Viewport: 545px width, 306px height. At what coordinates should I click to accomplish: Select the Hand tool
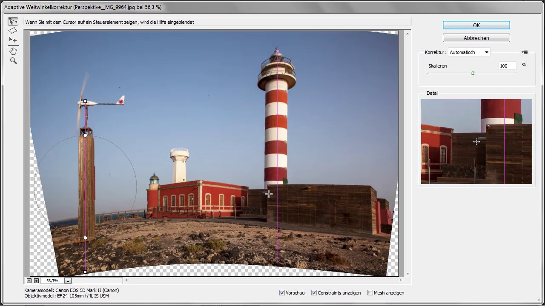[13, 51]
